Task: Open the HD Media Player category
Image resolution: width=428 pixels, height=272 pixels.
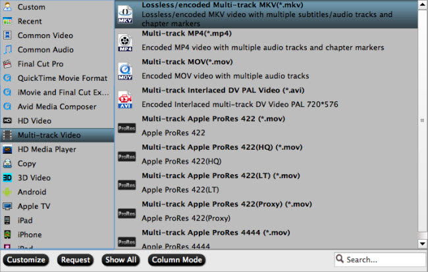Action: 57,149
